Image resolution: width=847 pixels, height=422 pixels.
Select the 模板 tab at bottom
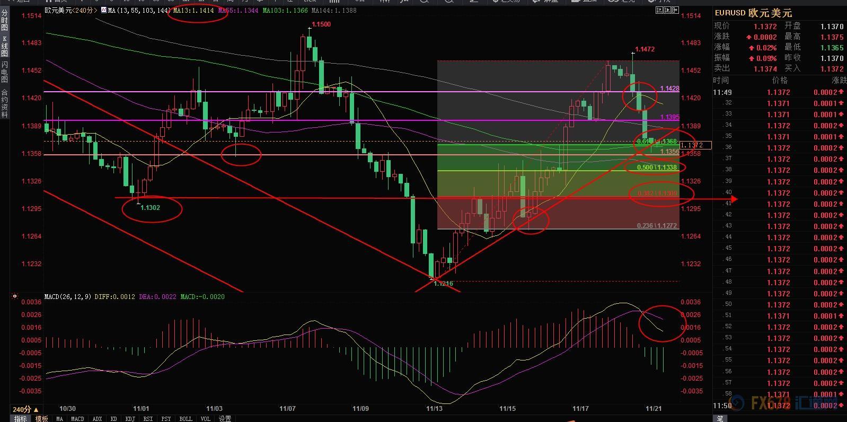41,418
